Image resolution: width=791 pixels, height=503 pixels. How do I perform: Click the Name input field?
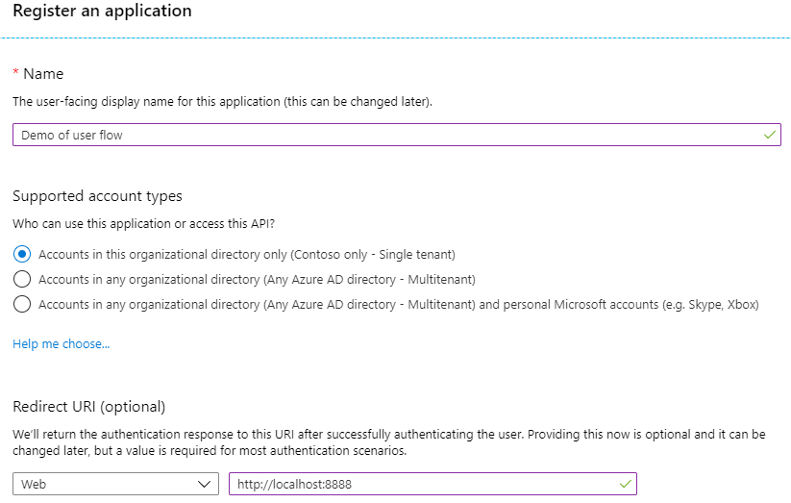(384, 136)
